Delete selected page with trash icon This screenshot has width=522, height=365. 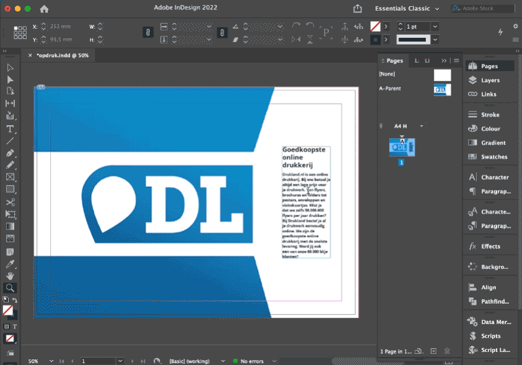[447, 351]
